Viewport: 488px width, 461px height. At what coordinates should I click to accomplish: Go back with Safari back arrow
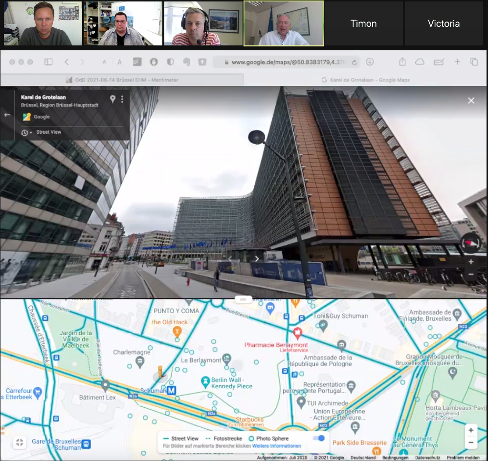click(67, 62)
